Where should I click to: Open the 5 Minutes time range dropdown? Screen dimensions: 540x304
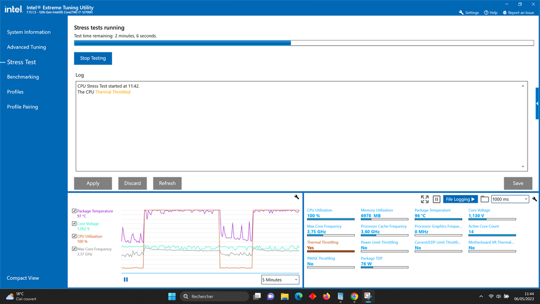tap(280, 280)
